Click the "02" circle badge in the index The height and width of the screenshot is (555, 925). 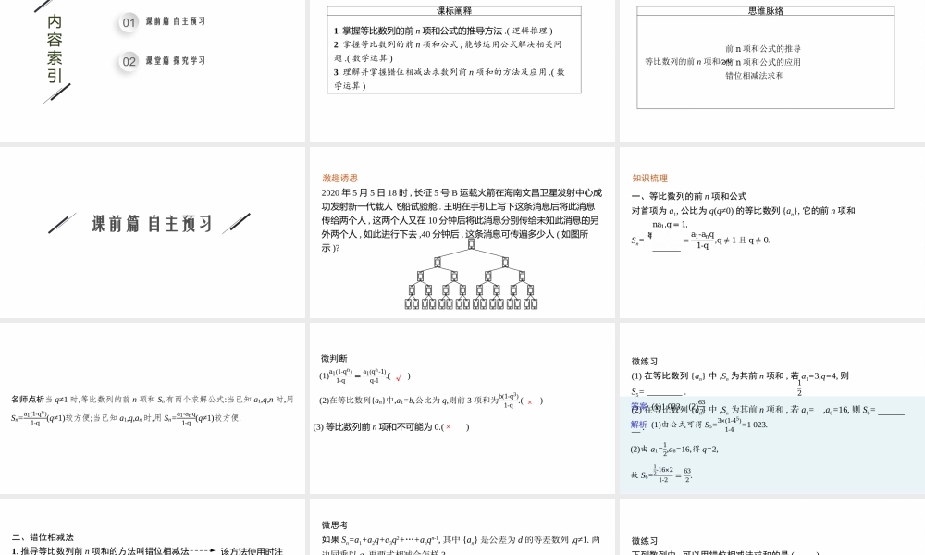click(129, 62)
